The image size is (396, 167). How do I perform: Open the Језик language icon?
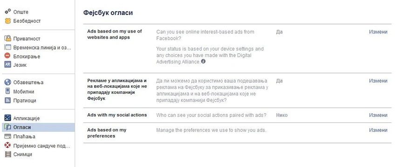(x=8, y=64)
